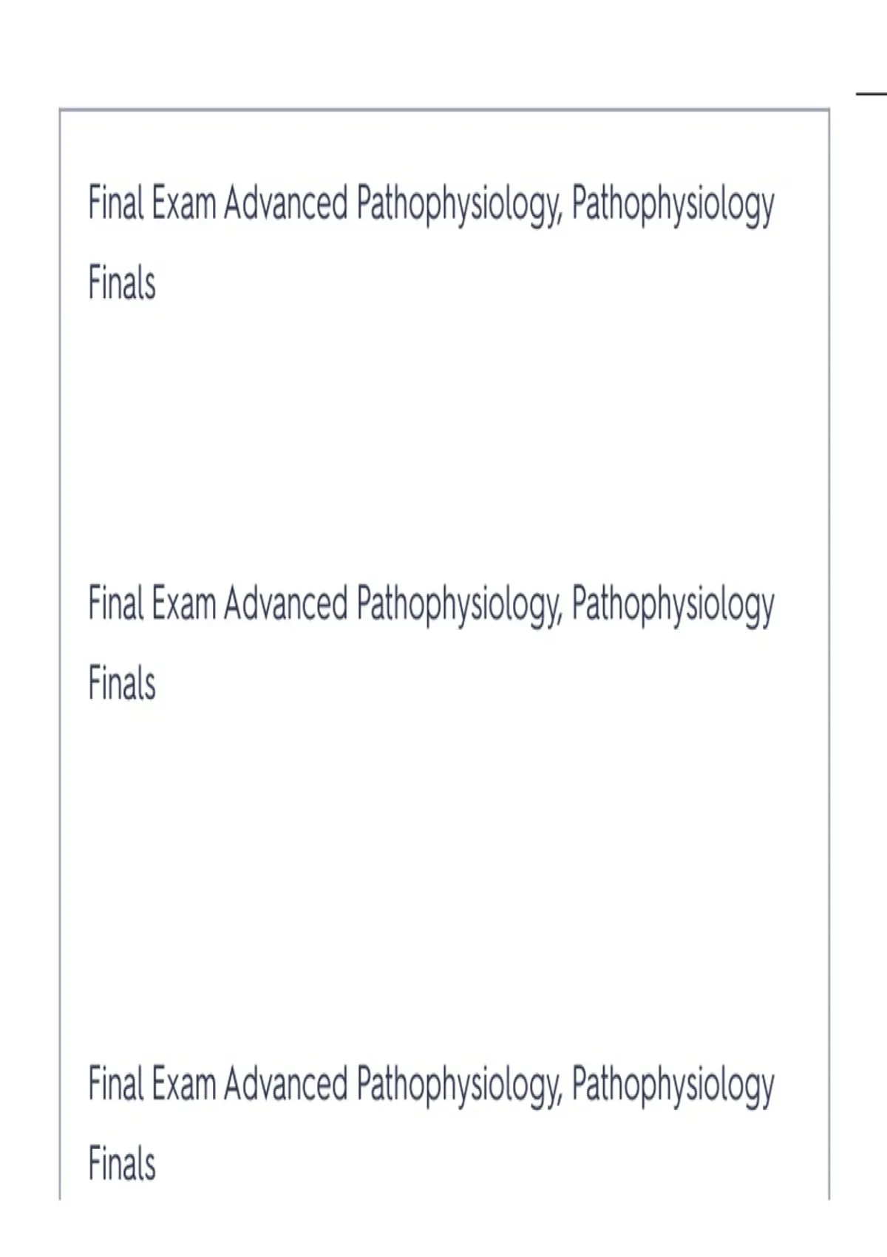The height and width of the screenshot is (1257, 887).
Task: Click "Final Exam" in the first heading
Action: 152,203
